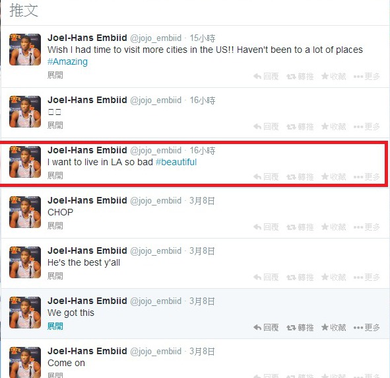Favorite the 'I want to live in LA' tweet
Screen dimensions: 390x378
pos(333,177)
